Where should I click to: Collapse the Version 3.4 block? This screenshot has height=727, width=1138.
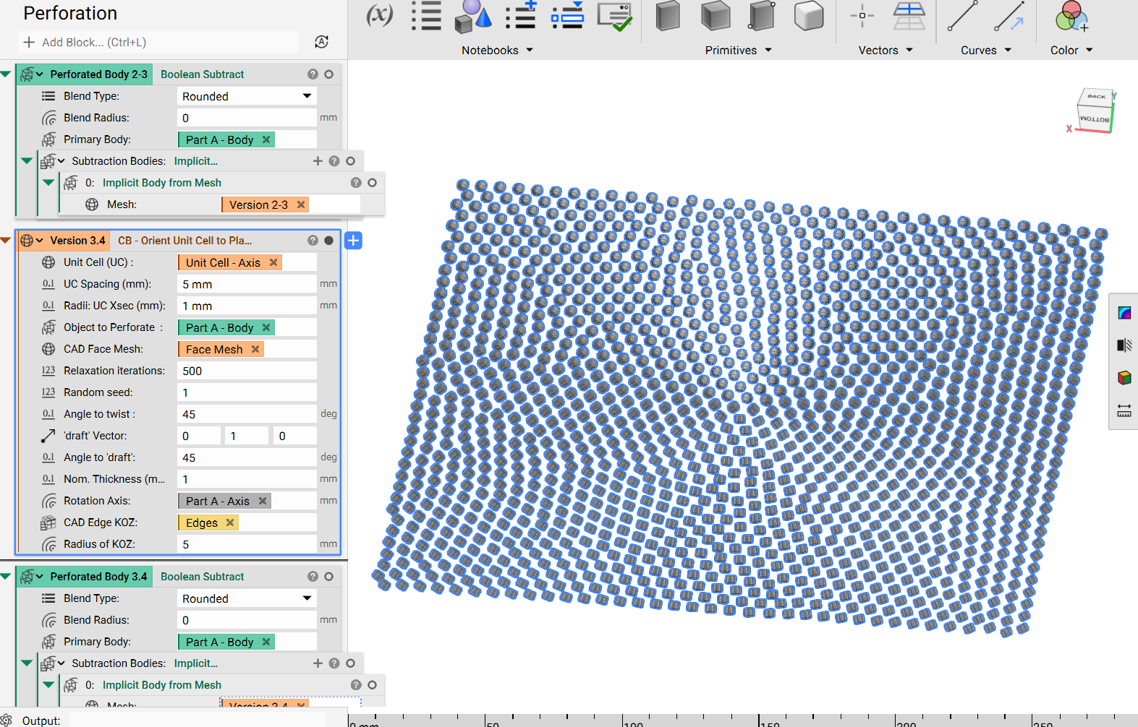(x=6, y=241)
